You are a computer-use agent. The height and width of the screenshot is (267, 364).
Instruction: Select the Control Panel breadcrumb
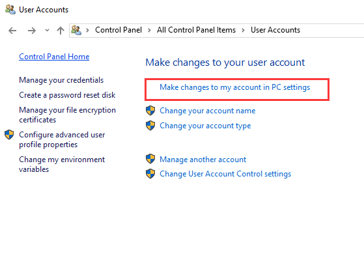click(119, 30)
